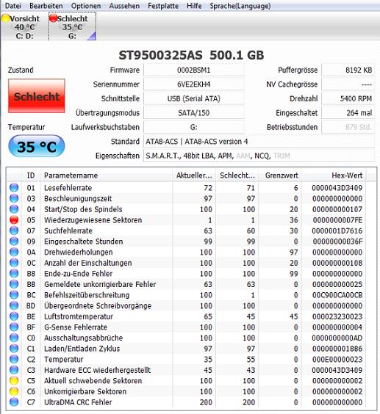Open the Datei menu
This screenshot has width=380, height=414.
point(13,6)
